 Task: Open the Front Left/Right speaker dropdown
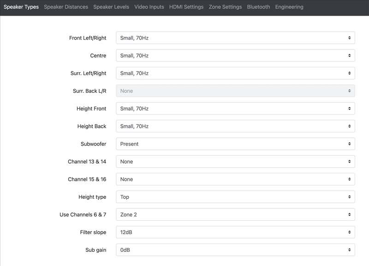(x=235, y=38)
